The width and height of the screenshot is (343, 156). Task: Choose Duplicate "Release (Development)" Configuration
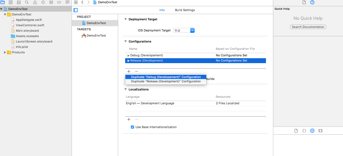click(166, 81)
